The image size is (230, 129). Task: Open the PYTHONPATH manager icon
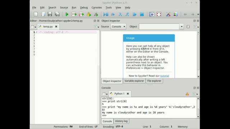point(176,14)
